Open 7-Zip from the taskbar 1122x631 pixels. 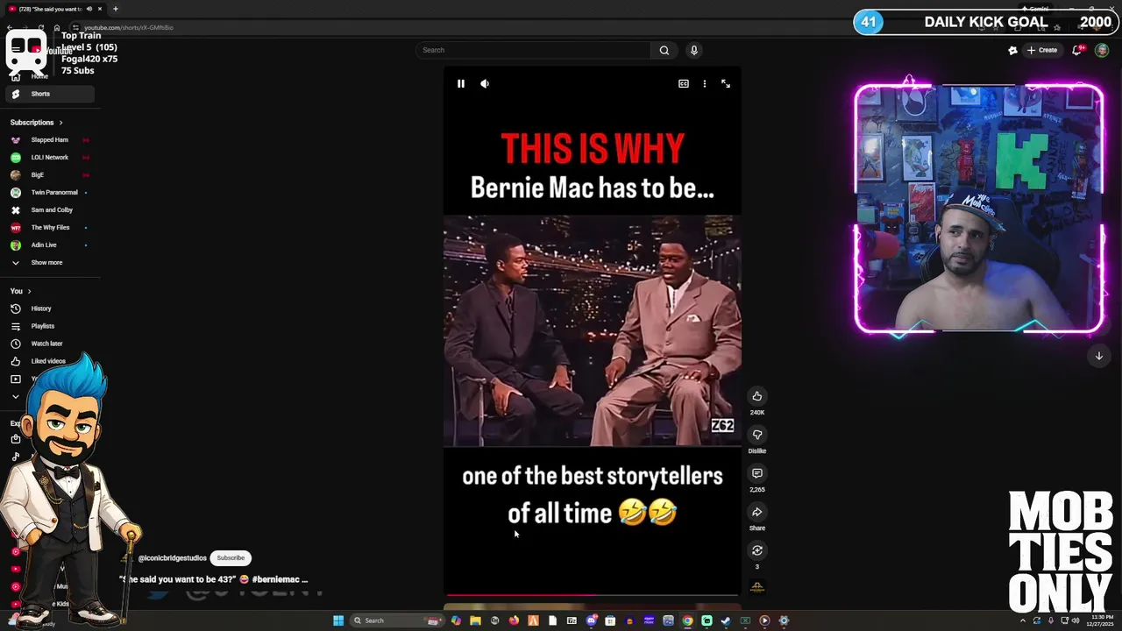click(572, 620)
